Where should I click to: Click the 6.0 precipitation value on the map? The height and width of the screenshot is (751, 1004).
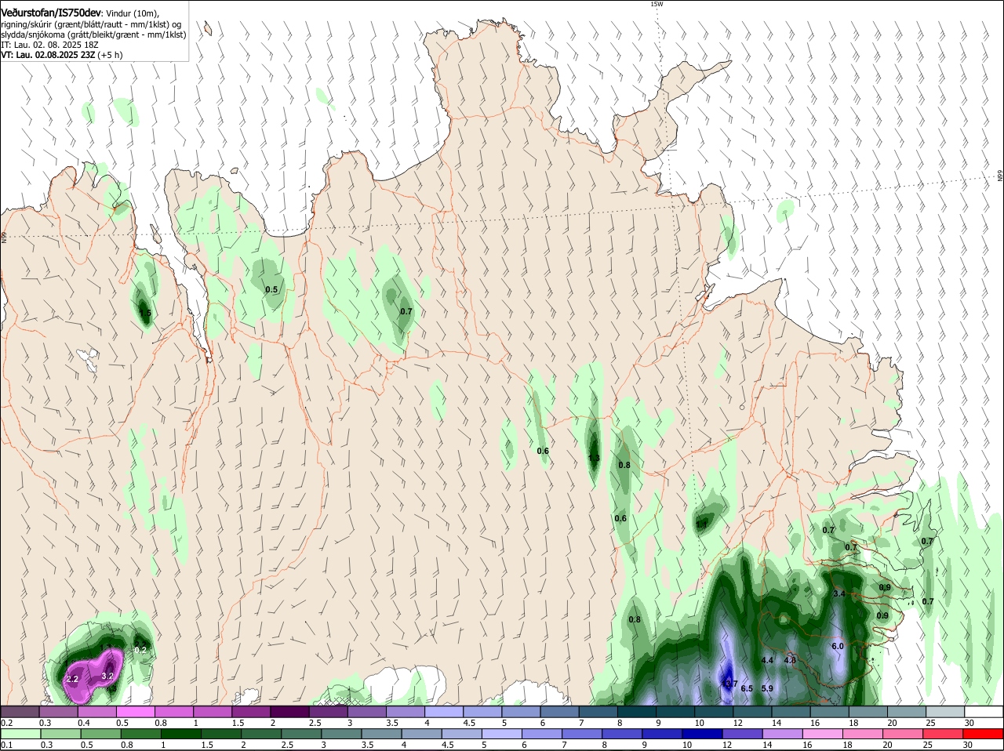point(837,646)
